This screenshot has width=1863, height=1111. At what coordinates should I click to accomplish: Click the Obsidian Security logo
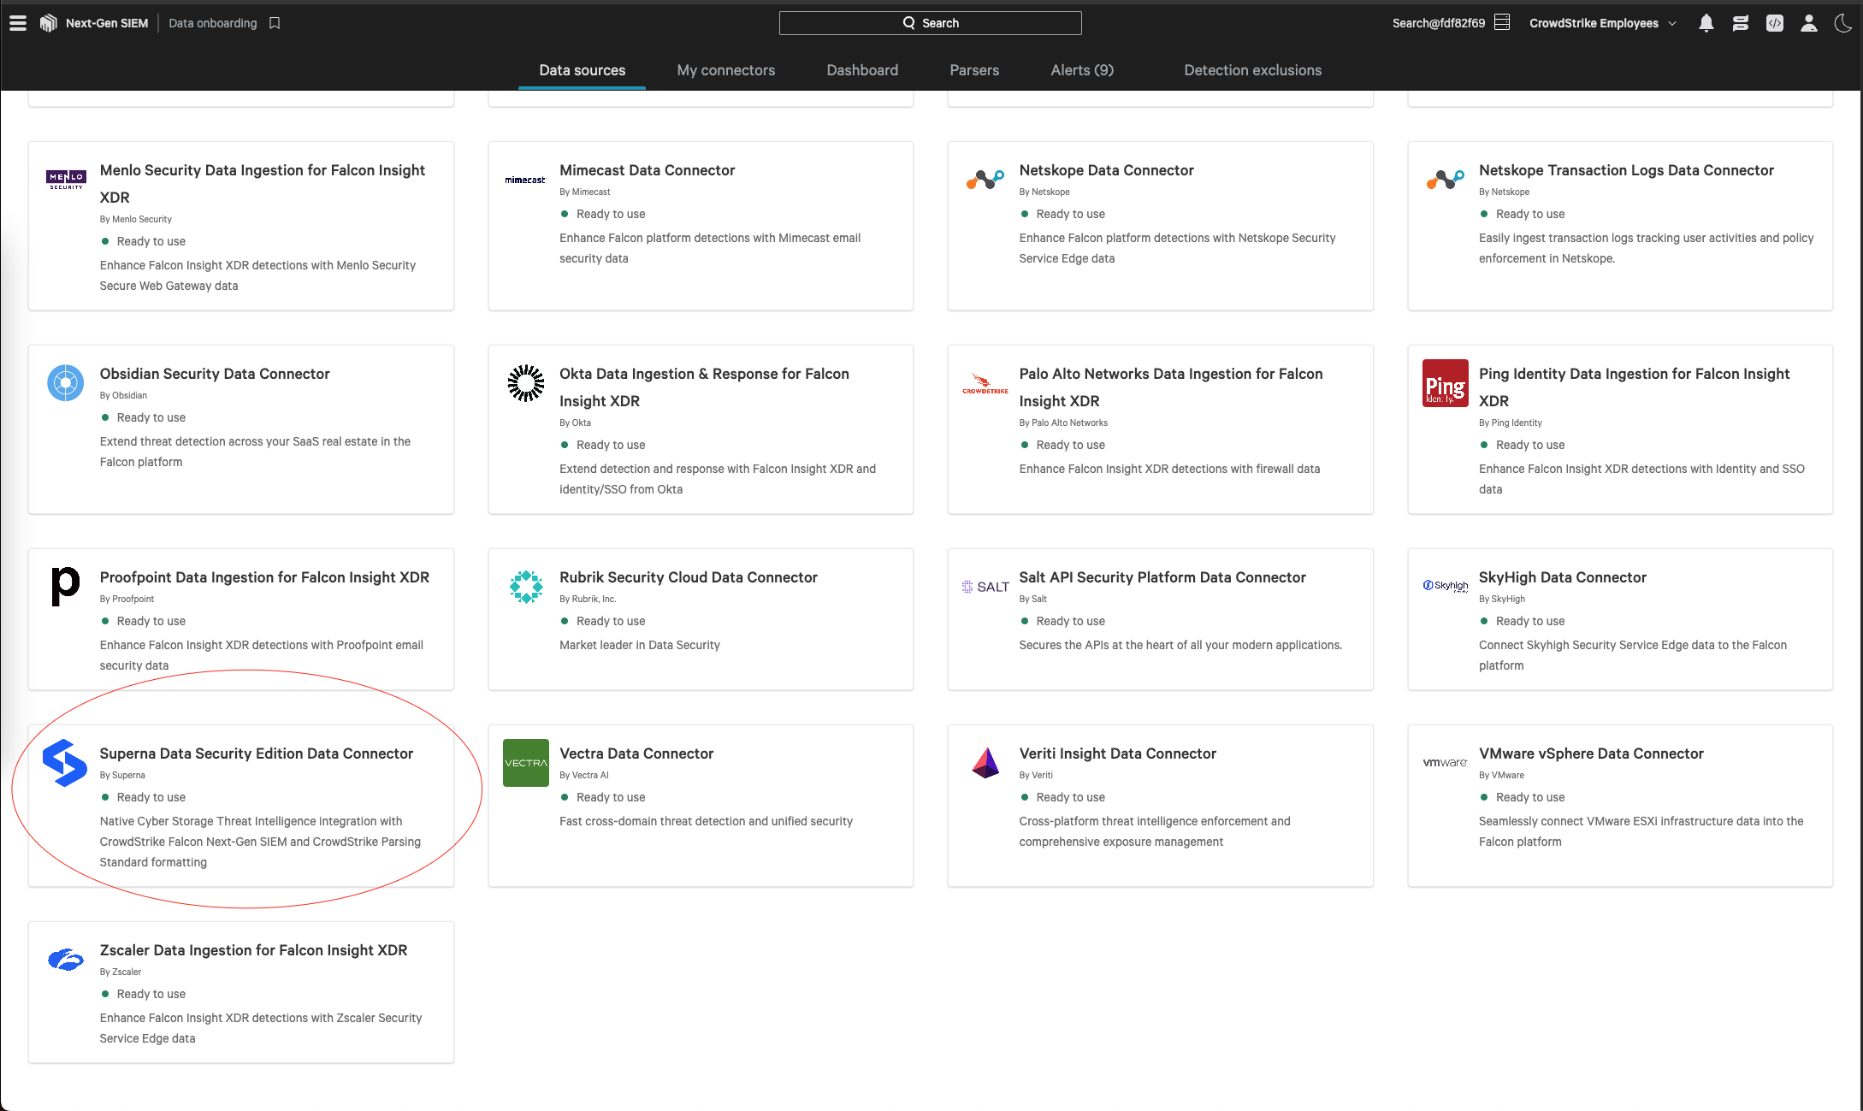[66, 383]
